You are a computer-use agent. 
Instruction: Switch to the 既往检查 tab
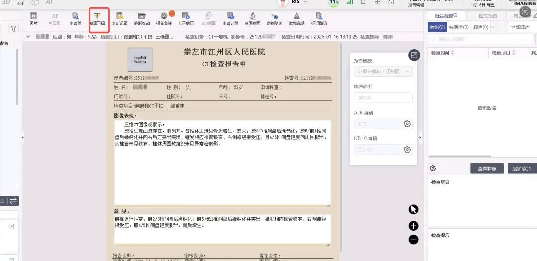(446, 16)
